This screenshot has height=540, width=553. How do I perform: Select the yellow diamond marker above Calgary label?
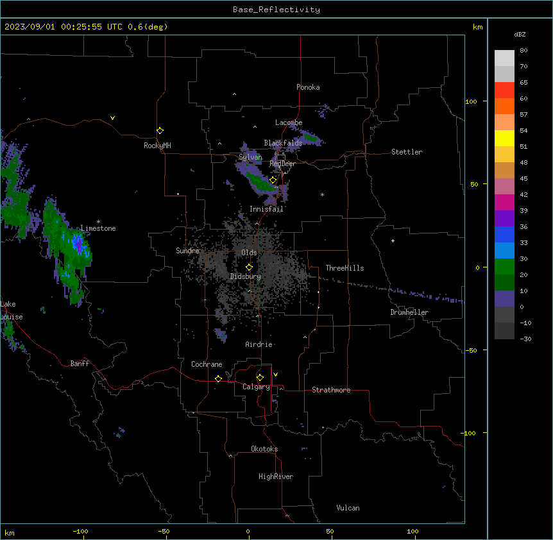260,378
